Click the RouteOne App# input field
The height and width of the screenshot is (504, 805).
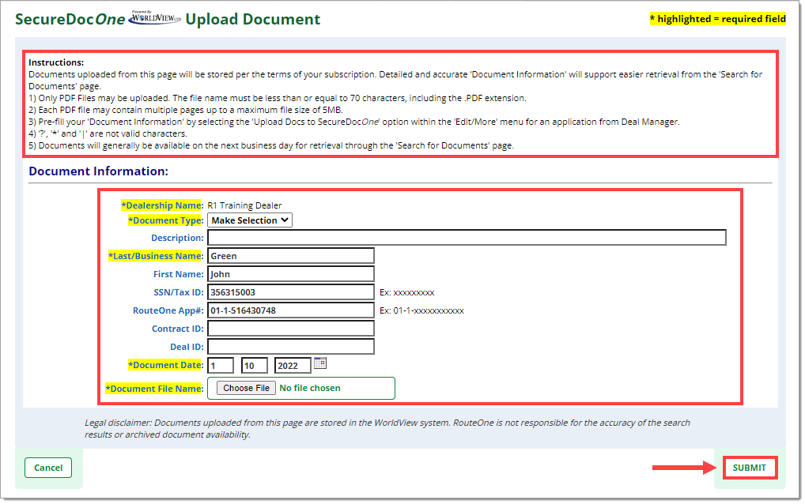pyautogui.click(x=290, y=310)
